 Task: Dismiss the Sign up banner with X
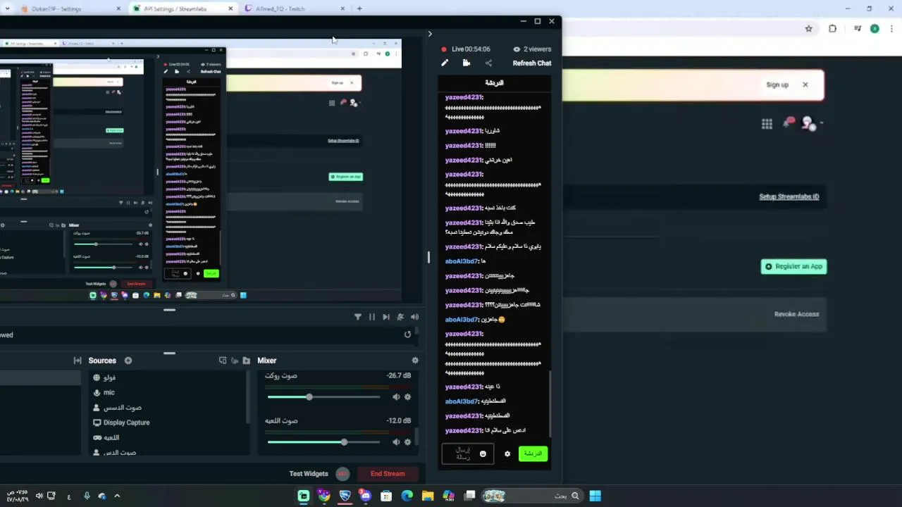pyautogui.click(x=805, y=84)
